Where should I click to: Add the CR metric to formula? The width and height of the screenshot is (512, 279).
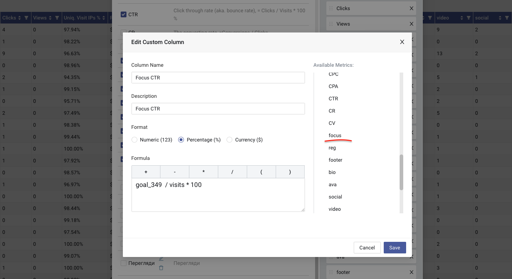332,111
